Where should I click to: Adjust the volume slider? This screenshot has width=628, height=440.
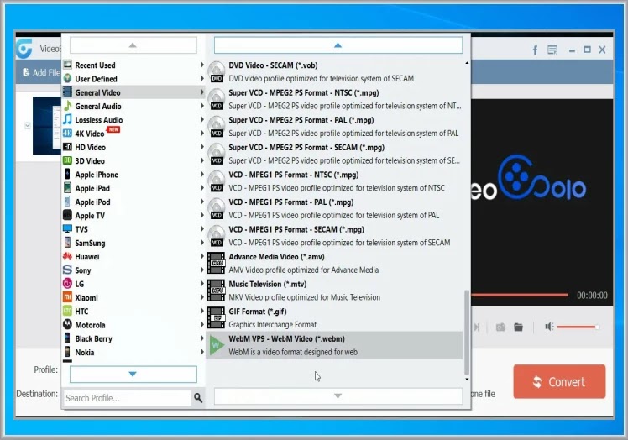(578, 327)
